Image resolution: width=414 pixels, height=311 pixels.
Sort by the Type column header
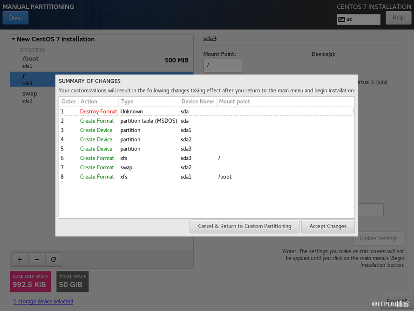(149, 102)
